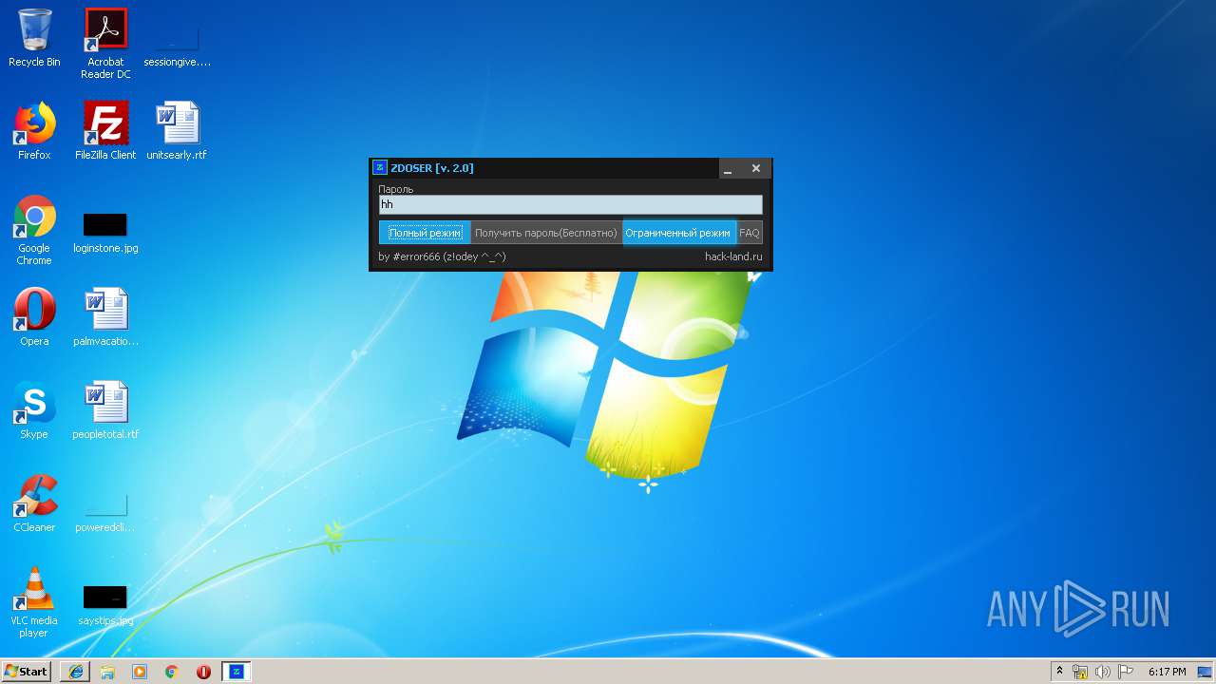Viewport: 1216px width, 684px height.
Task: Open Windows Media Player in taskbar
Action: point(140,672)
